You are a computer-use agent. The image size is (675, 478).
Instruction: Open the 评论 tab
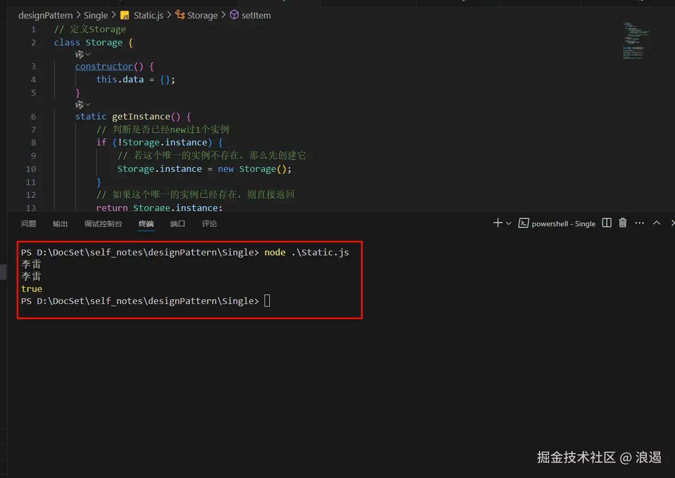point(209,224)
